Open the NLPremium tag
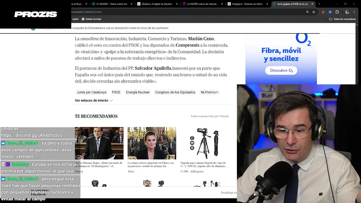This screenshot has height=203, width=361. point(210,92)
